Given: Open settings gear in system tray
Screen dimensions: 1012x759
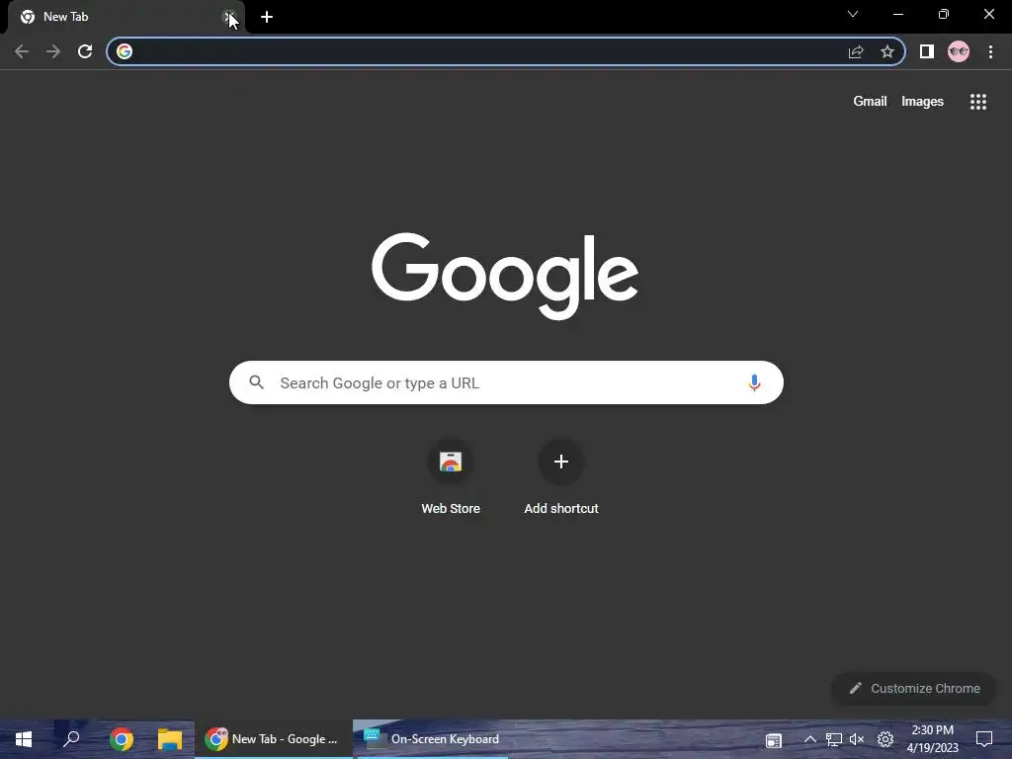Looking at the screenshot, I should pyautogui.click(x=885, y=739).
